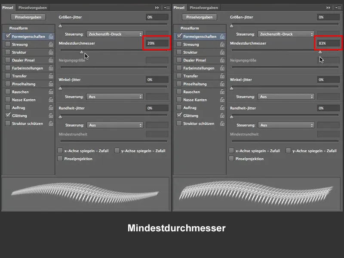The height and width of the screenshot is (258, 344).
Task: Click Größen-Jitter slider handle in left panel
Action: tap(60, 26)
